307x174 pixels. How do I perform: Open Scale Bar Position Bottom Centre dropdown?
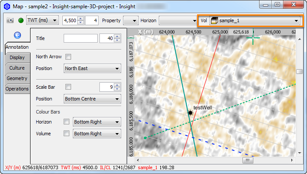92,99
